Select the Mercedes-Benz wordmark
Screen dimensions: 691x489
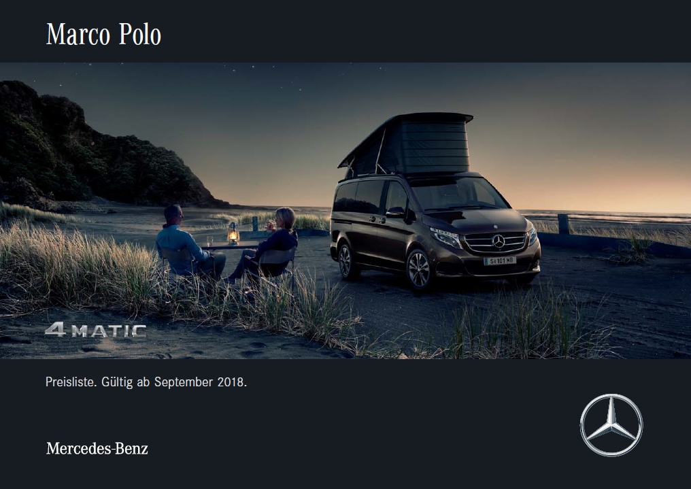pyautogui.click(x=97, y=448)
